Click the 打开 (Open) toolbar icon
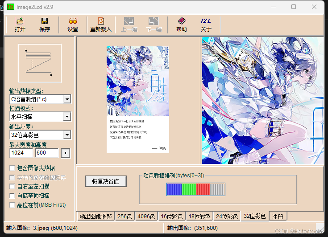Image resolution: width=328 pixels, height=237 pixels. click(20, 21)
